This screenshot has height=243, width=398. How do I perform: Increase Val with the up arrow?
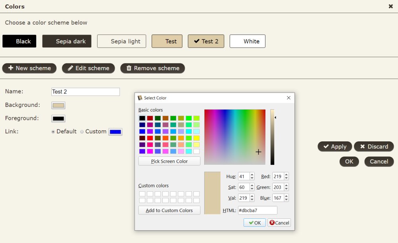(x=252, y=196)
